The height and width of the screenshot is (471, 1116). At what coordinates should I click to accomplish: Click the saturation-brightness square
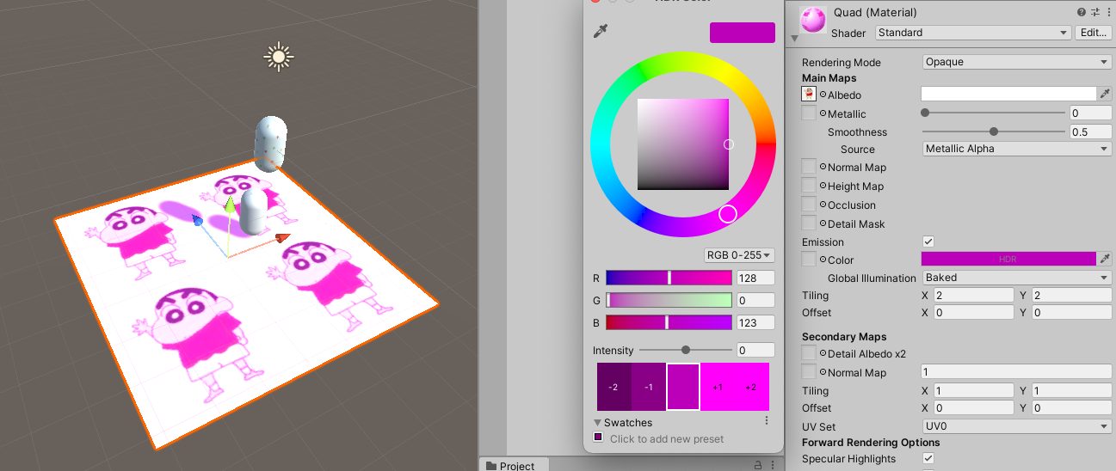[x=683, y=144]
